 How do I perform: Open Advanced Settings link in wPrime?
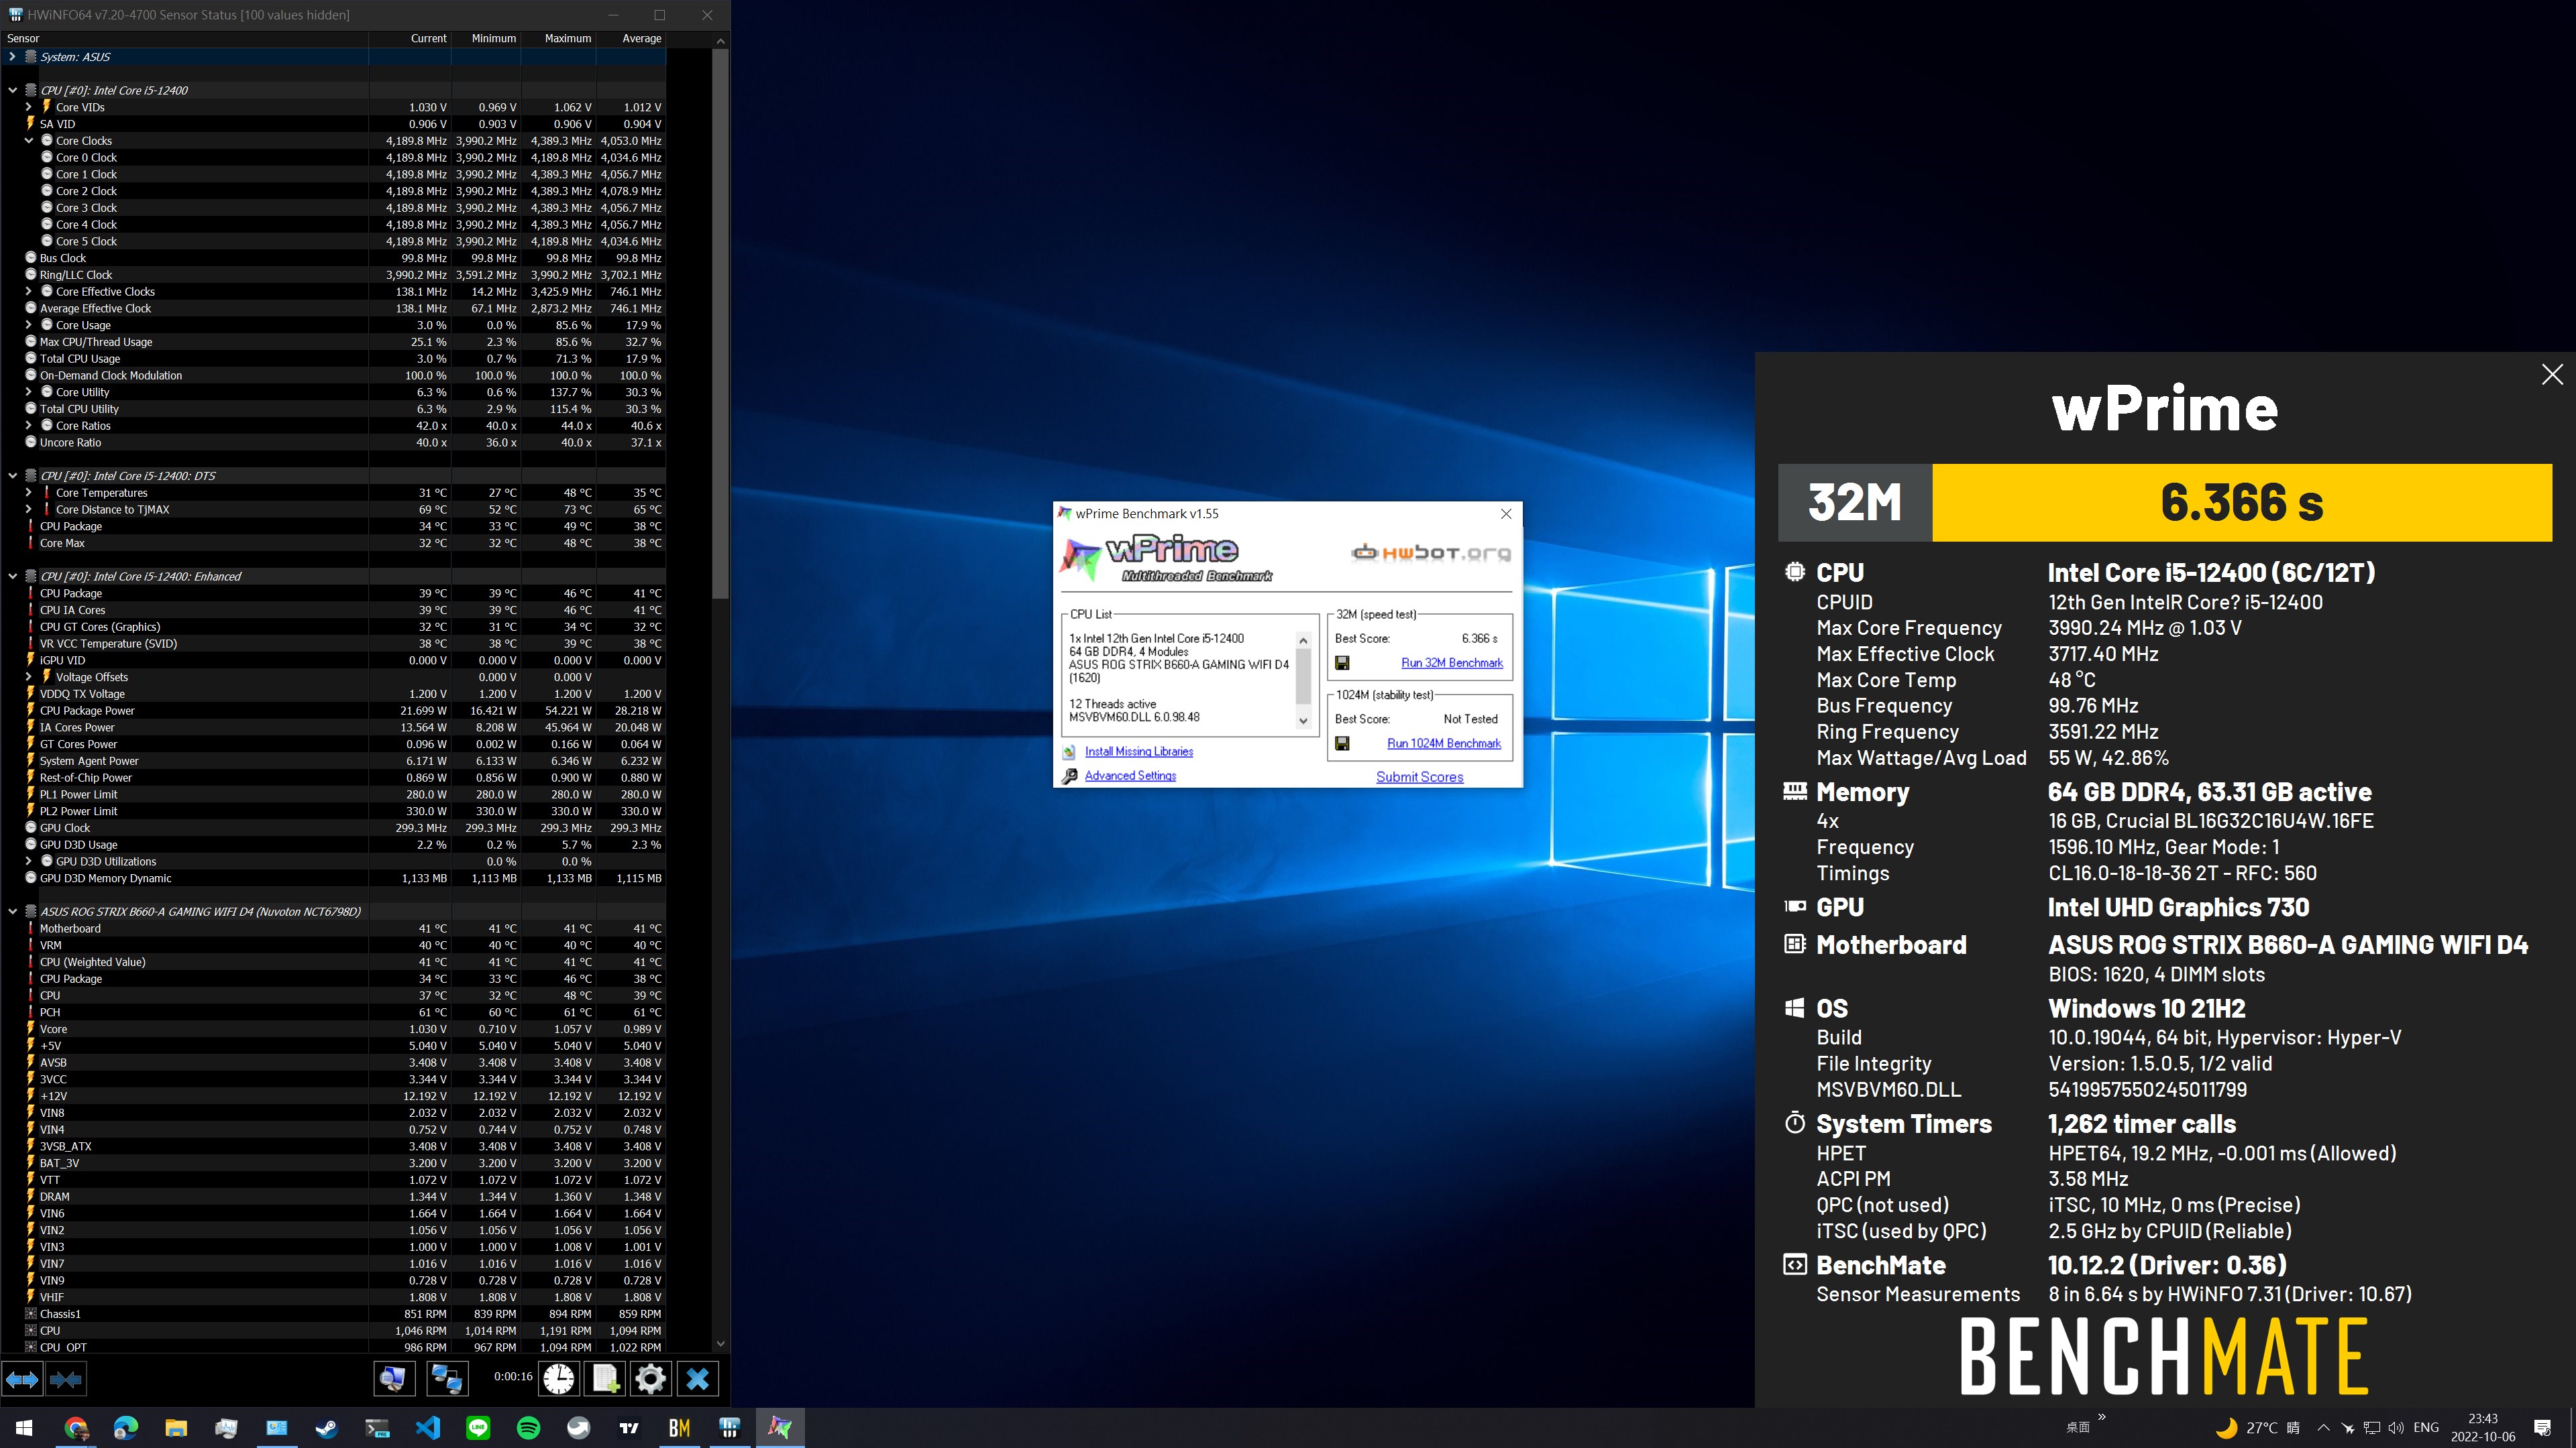click(x=1130, y=776)
